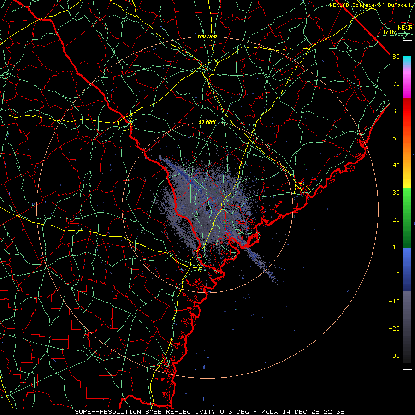Click the 80 value on the dBZ scale
Viewport: 415px width, 415px height.
point(396,56)
